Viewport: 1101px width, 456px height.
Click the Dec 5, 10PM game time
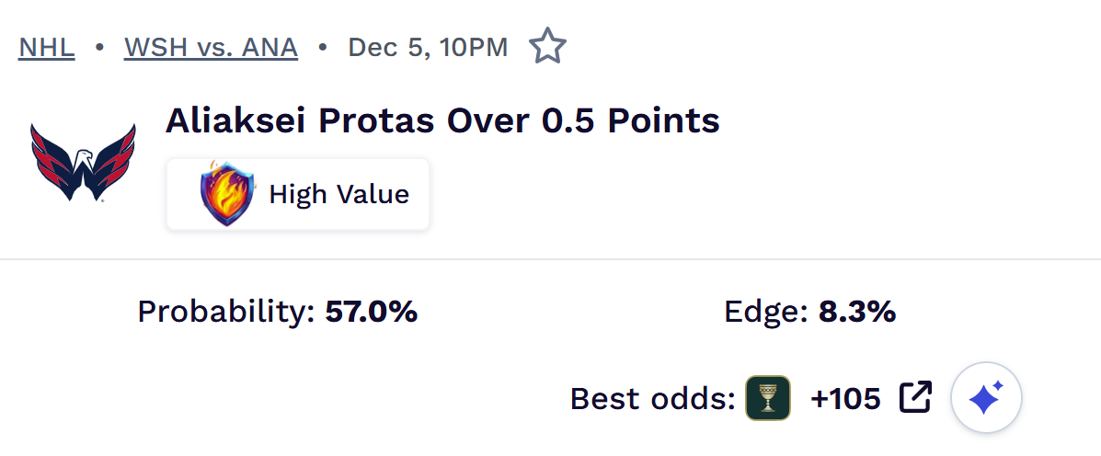[x=428, y=47]
